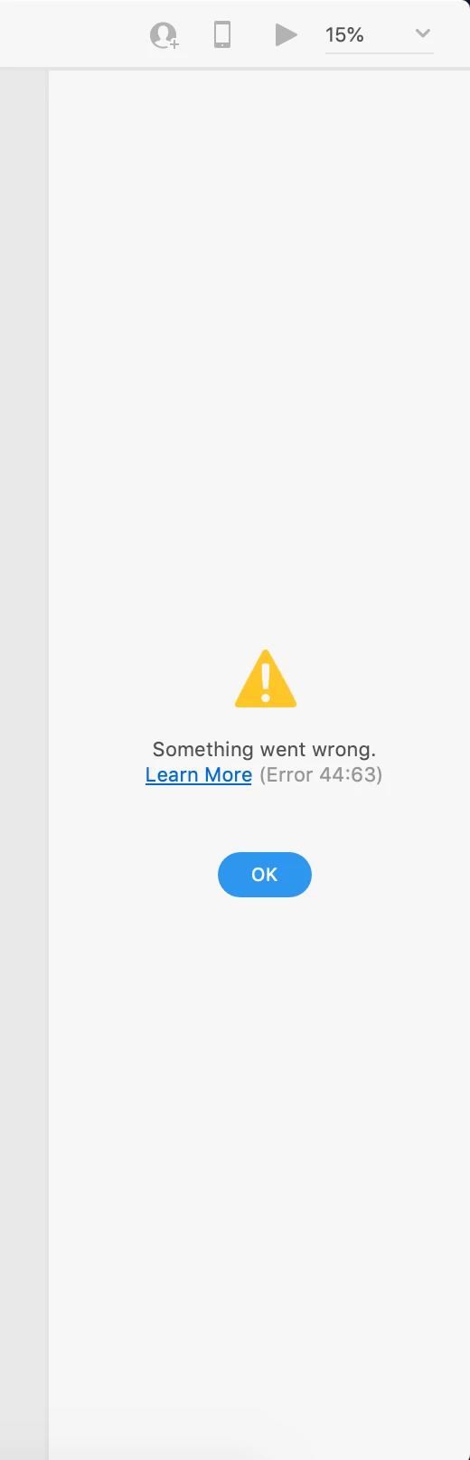Open mobile device preview
The image size is (470, 1460).
[221, 34]
